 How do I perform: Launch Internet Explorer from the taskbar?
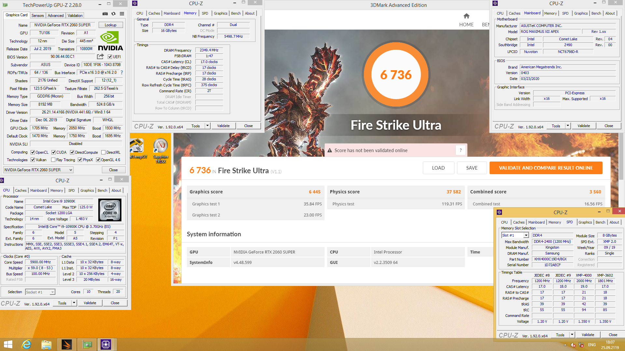(26, 344)
